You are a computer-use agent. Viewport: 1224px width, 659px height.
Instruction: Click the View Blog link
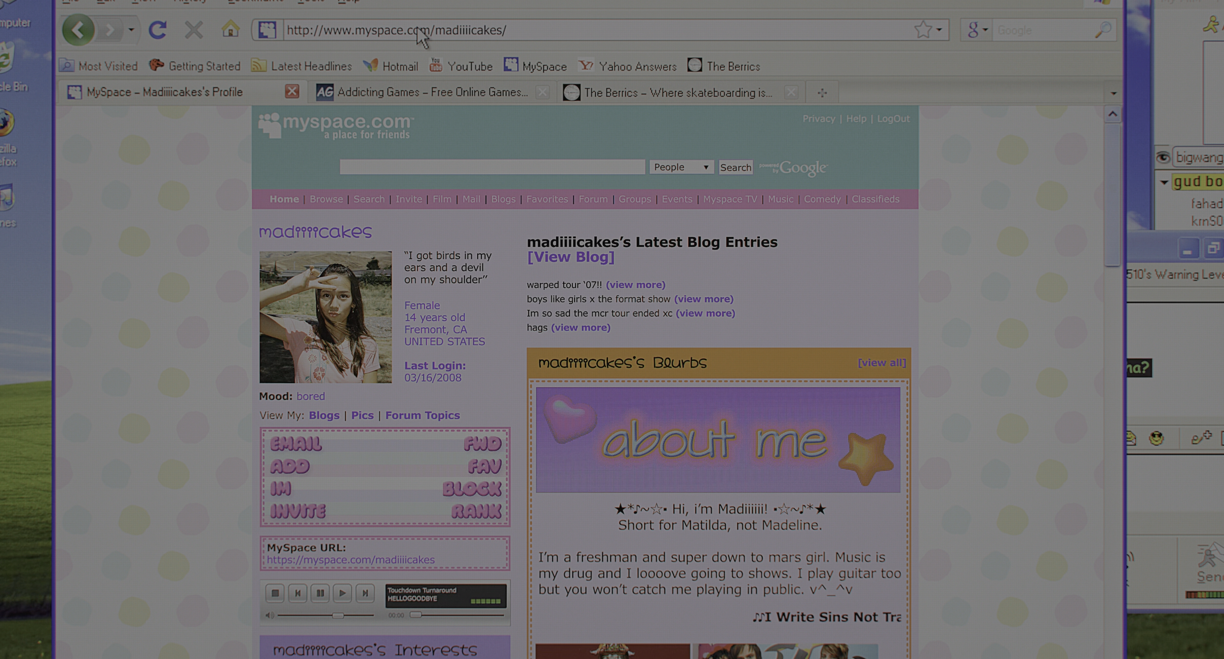coord(570,257)
